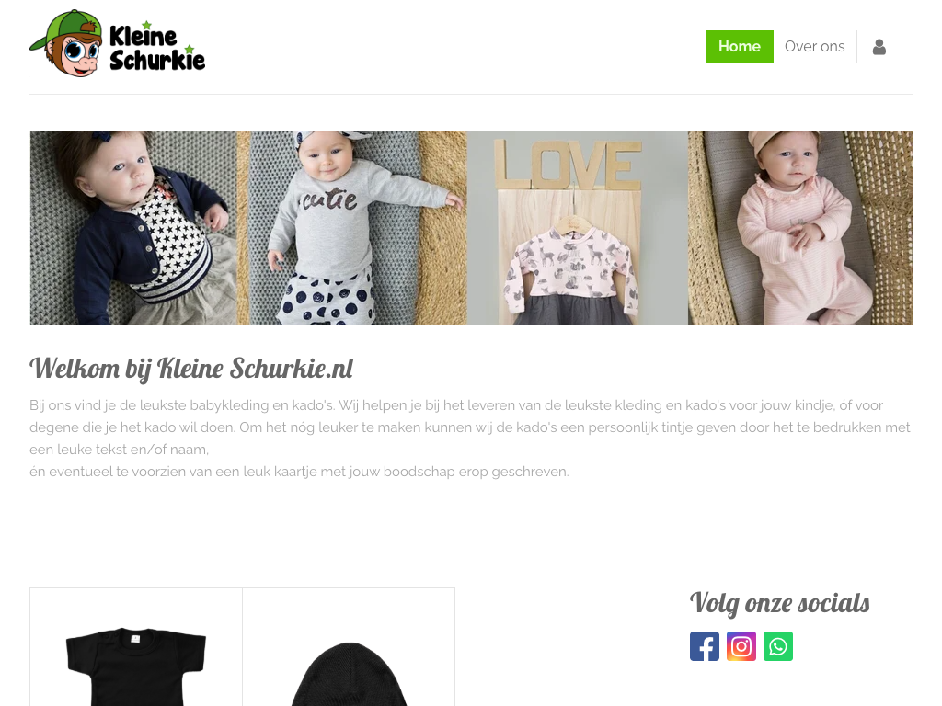Click the LOVE dress banner photo

click(578, 228)
